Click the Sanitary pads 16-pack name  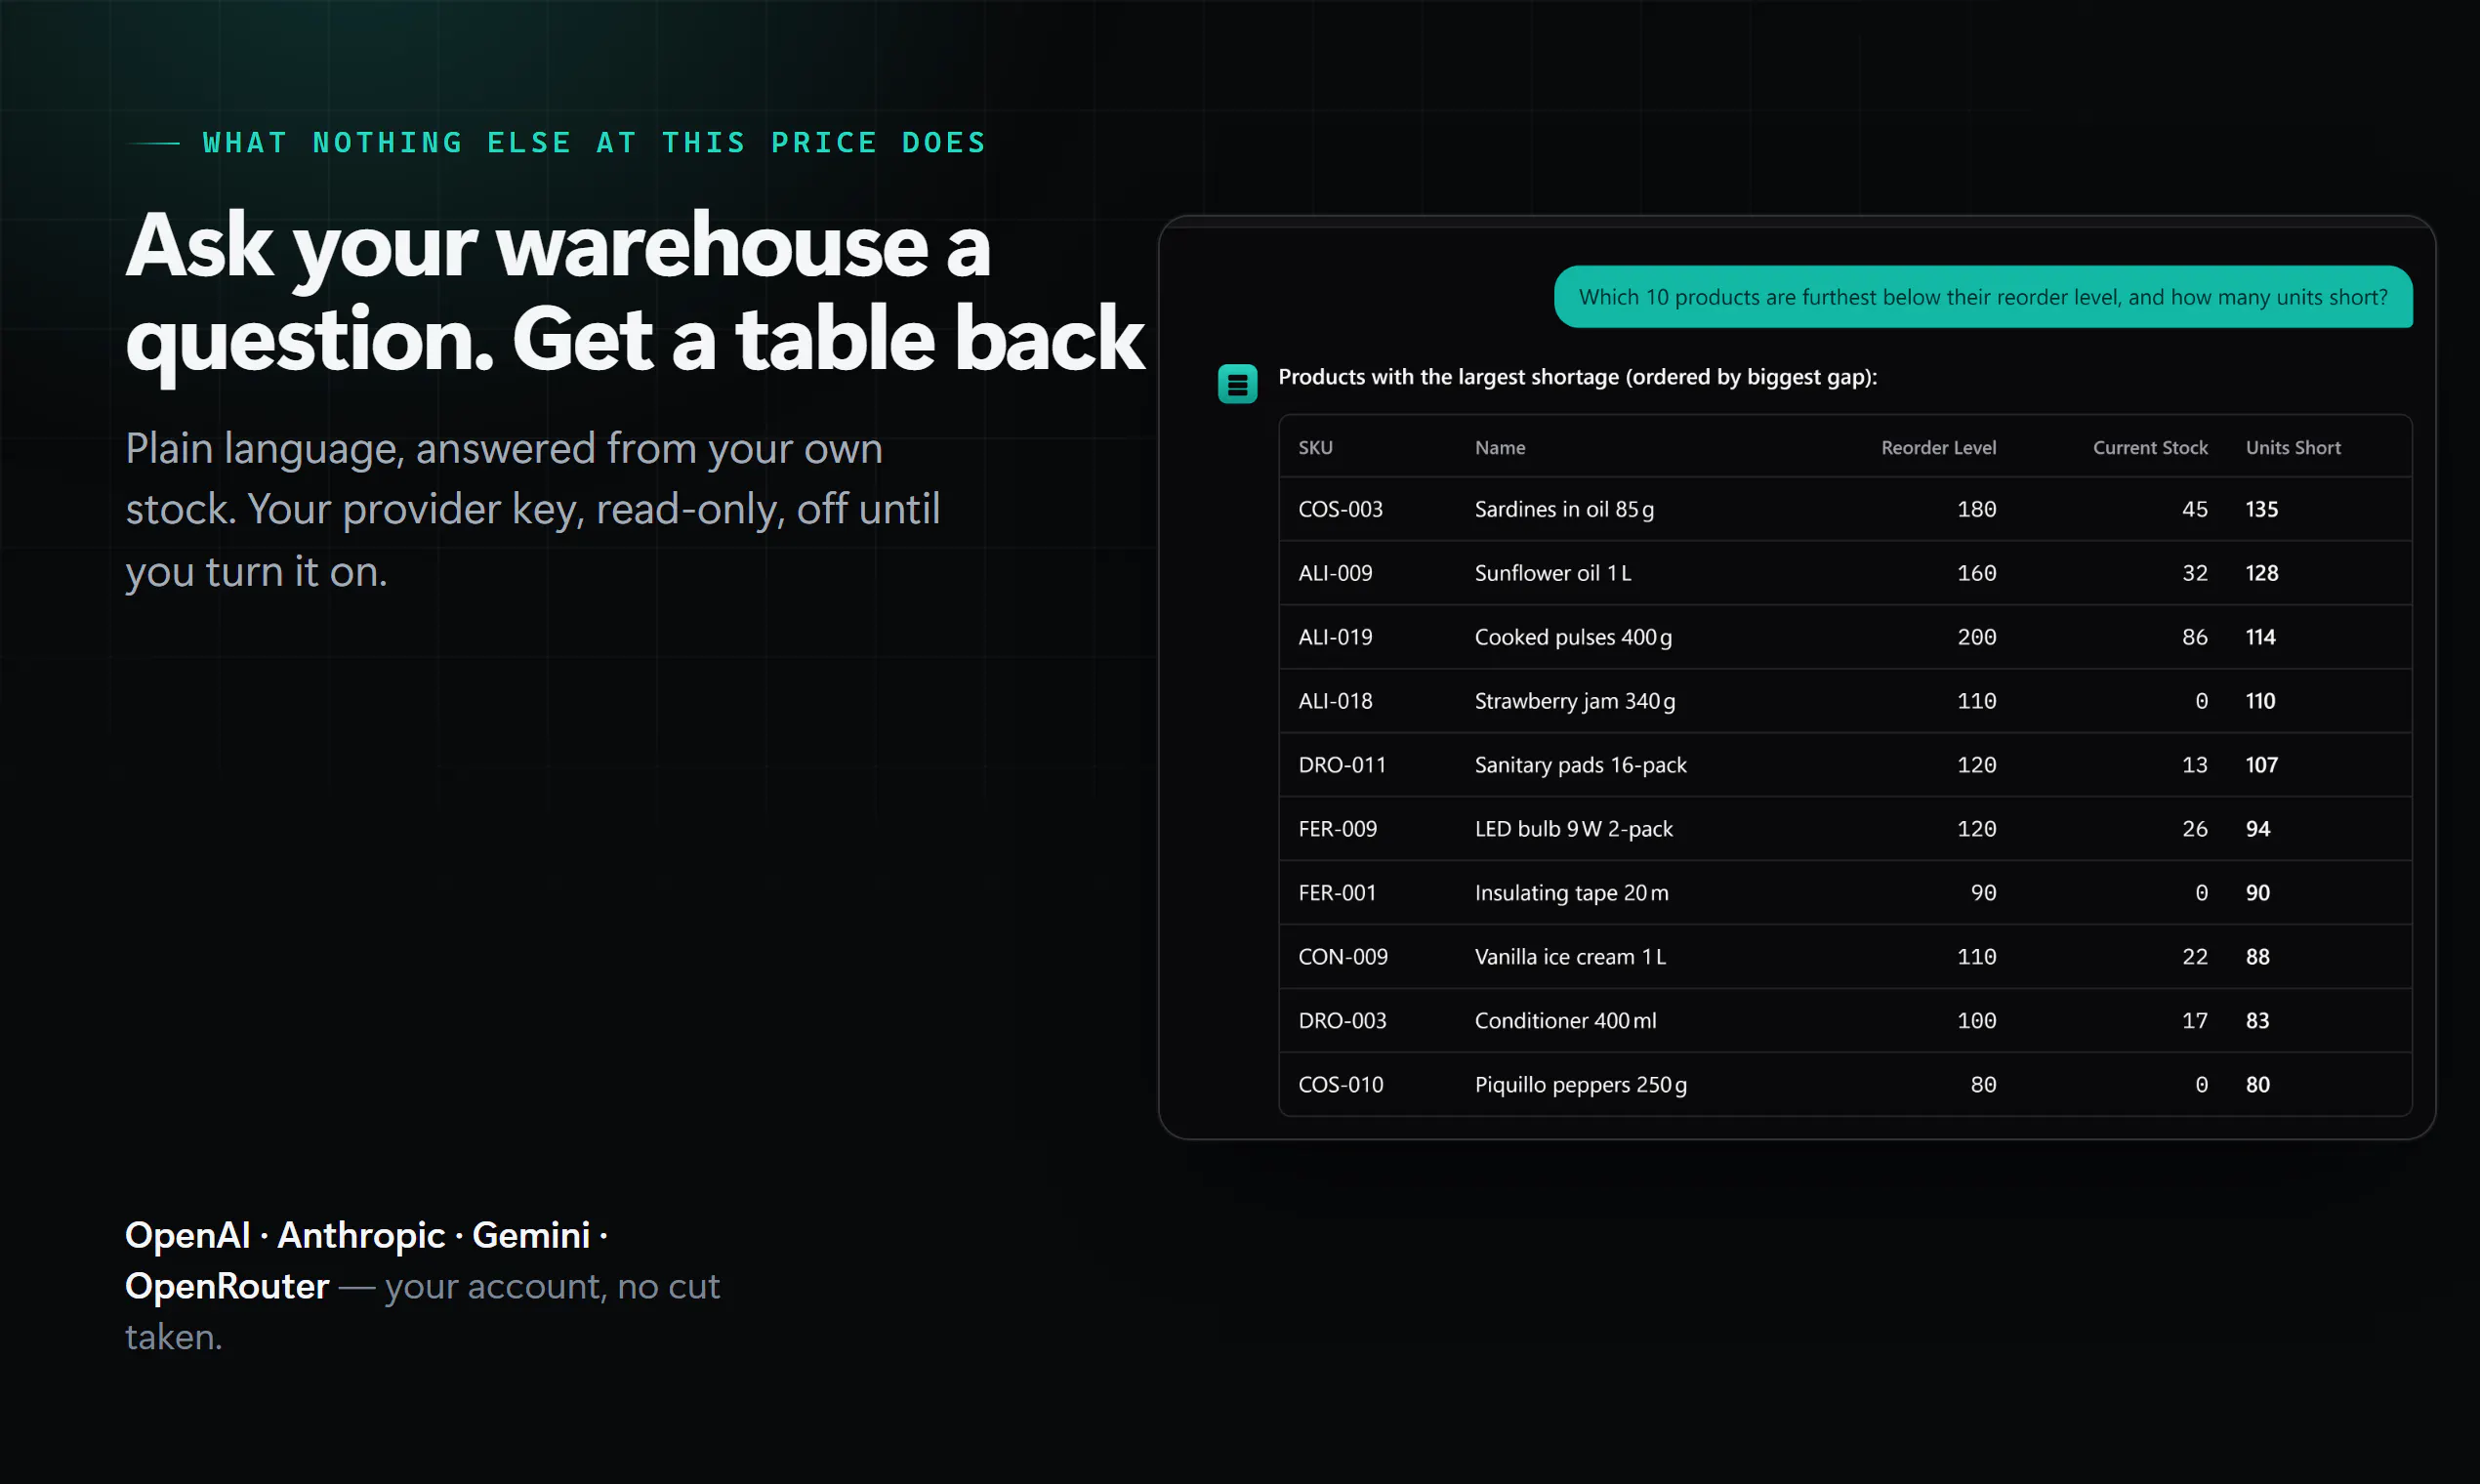(1580, 765)
